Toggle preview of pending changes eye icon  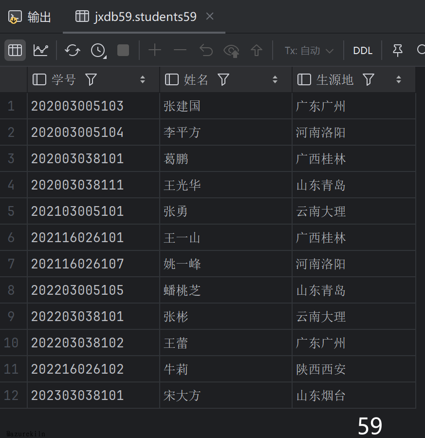tap(231, 50)
